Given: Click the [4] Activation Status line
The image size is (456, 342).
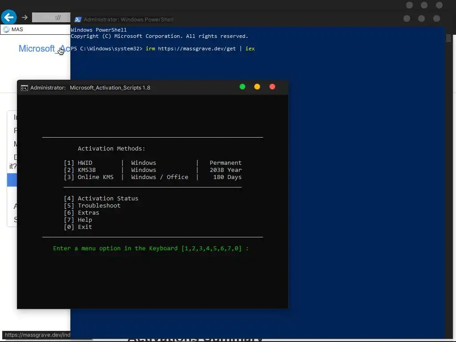Looking at the screenshot, I should coord(101,198).
